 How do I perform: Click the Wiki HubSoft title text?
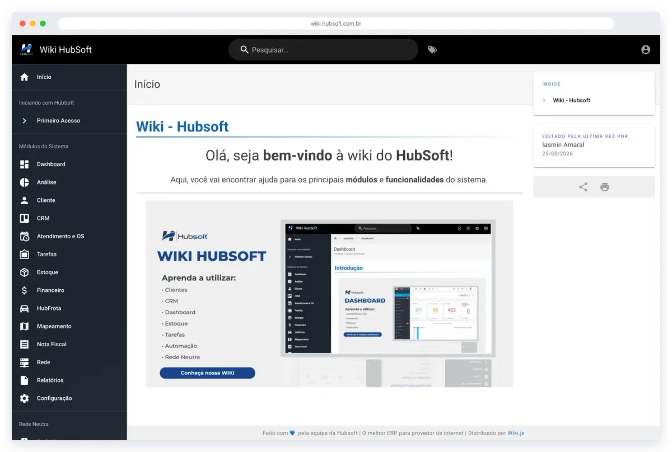click(x=66, y=50)
